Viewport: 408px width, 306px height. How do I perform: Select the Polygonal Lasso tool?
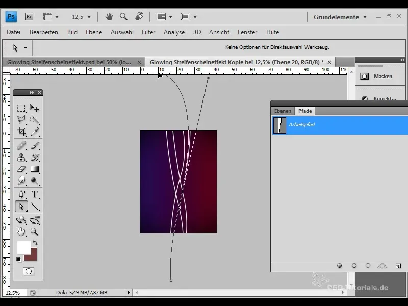click(x=21, y=120)
